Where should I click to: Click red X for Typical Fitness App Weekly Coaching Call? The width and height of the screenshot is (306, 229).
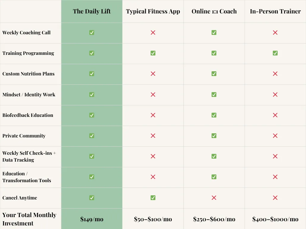153,33
